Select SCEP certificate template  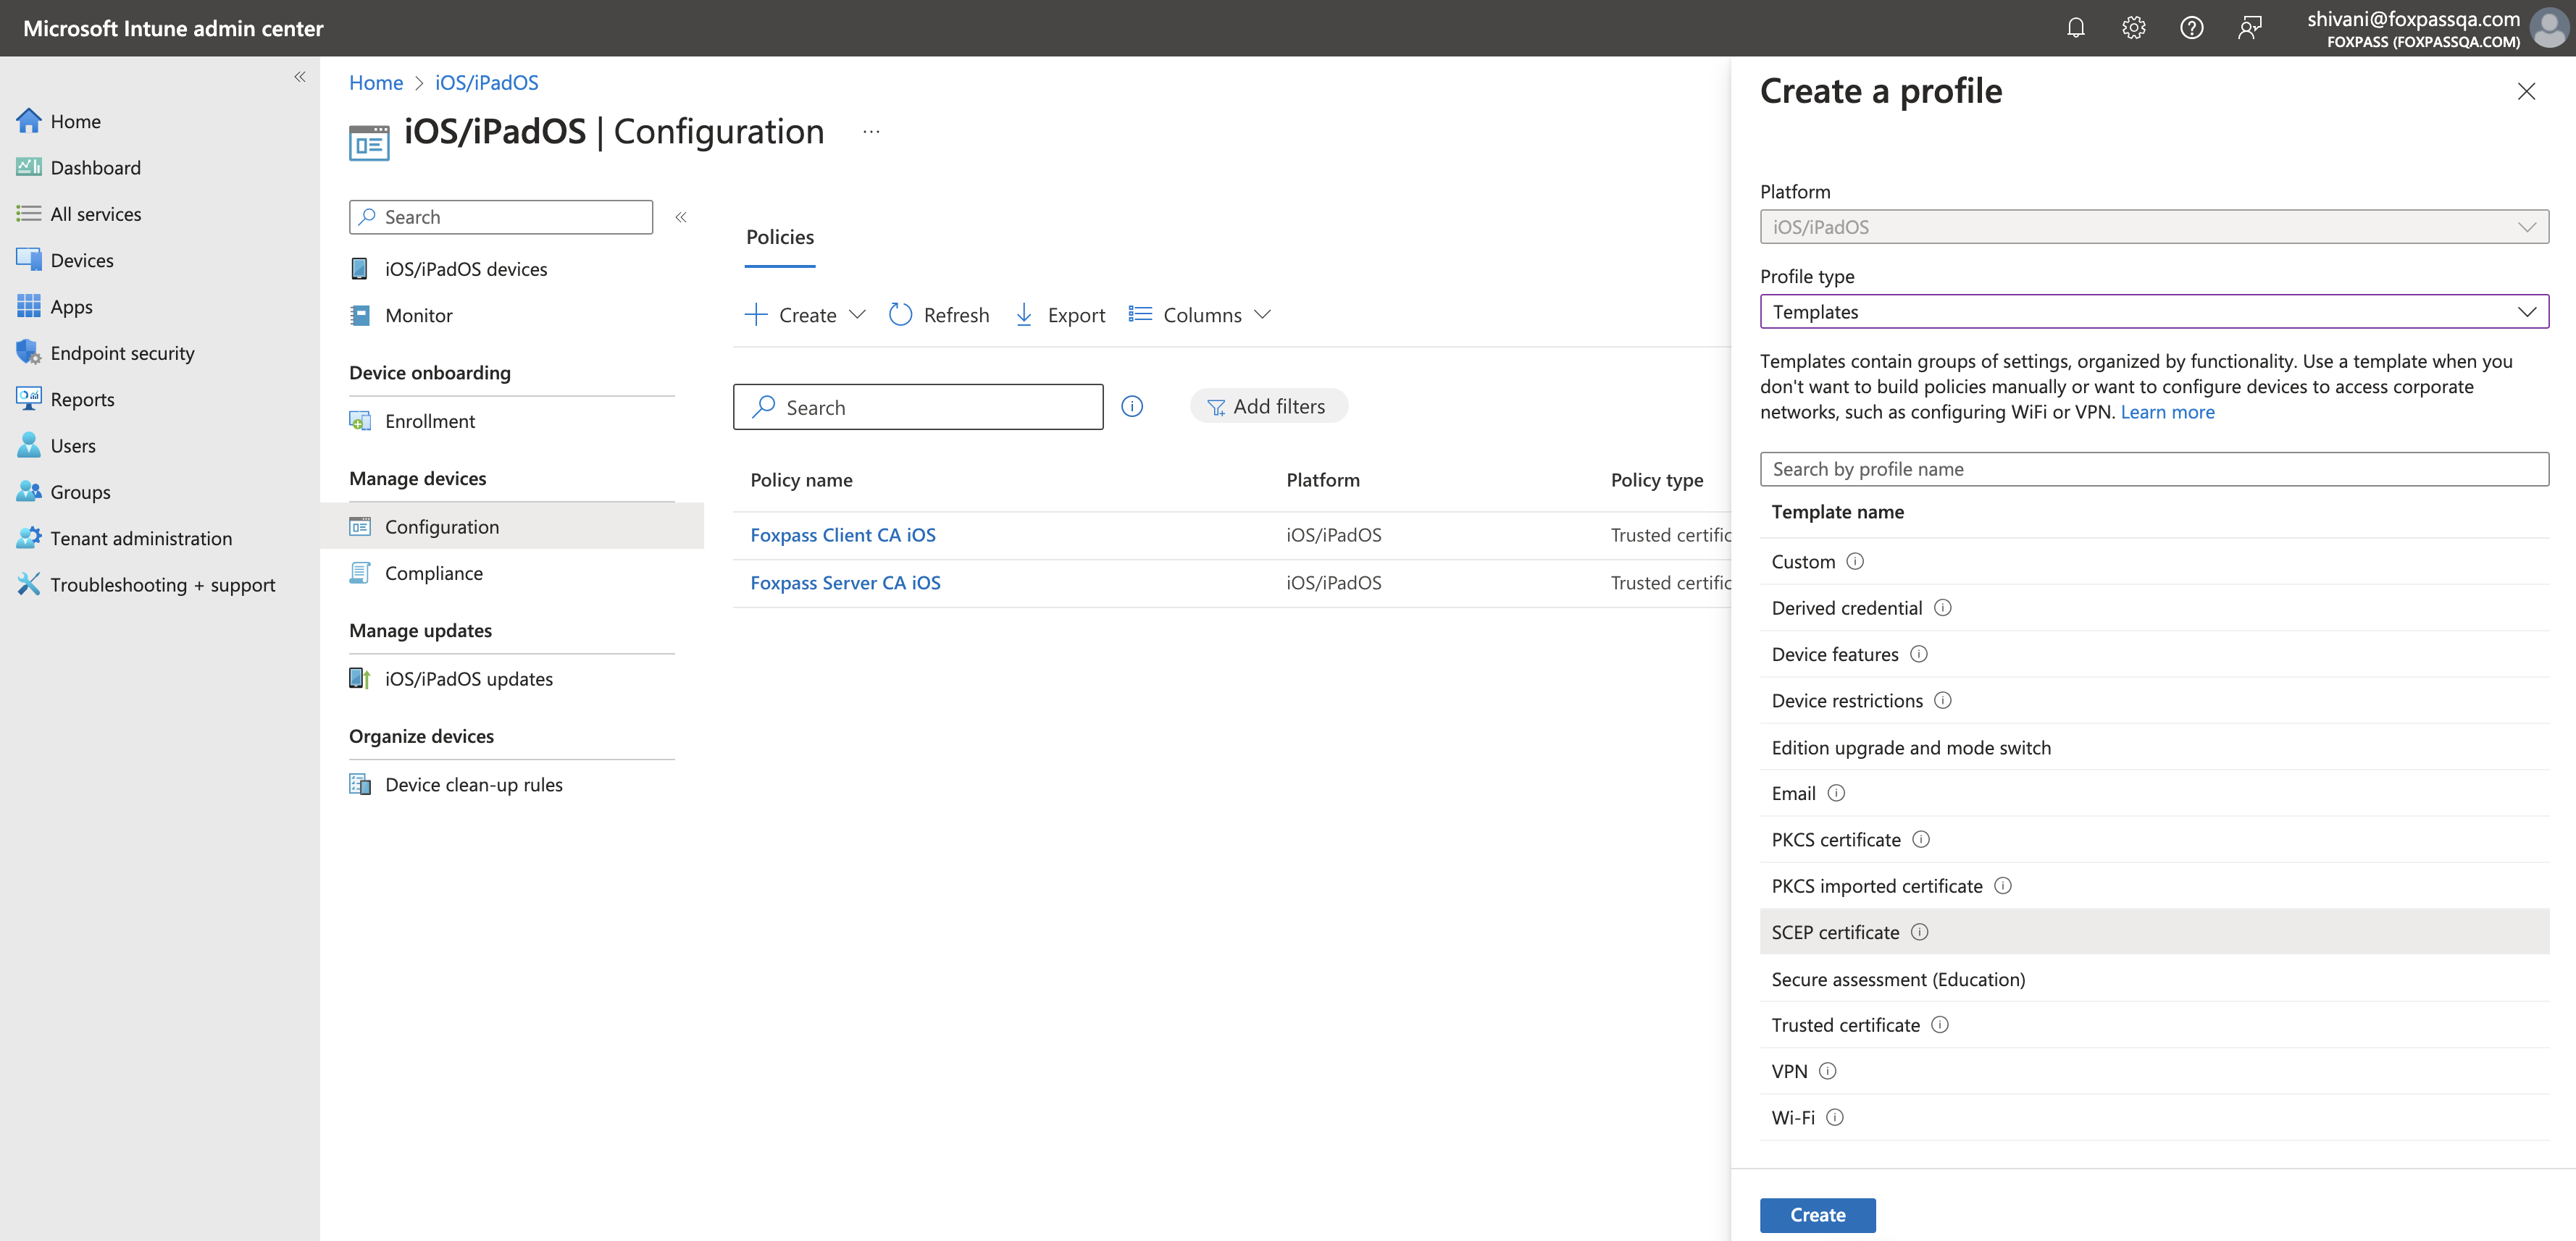tap(1833, 931)
